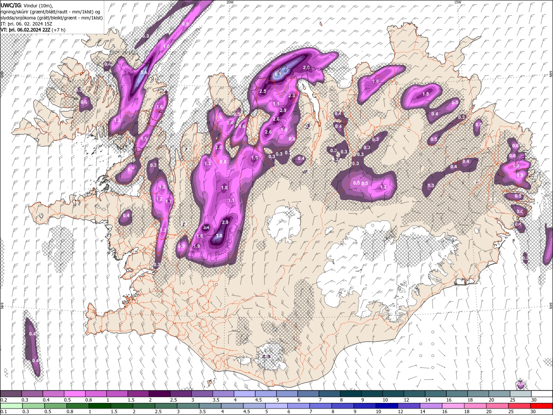Click the 3.8 snowfall value label
Screen dimensions: 553x415
click(219, 236)
